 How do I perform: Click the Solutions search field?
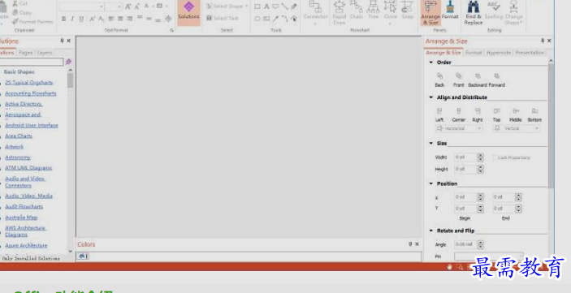coord(32,62)
